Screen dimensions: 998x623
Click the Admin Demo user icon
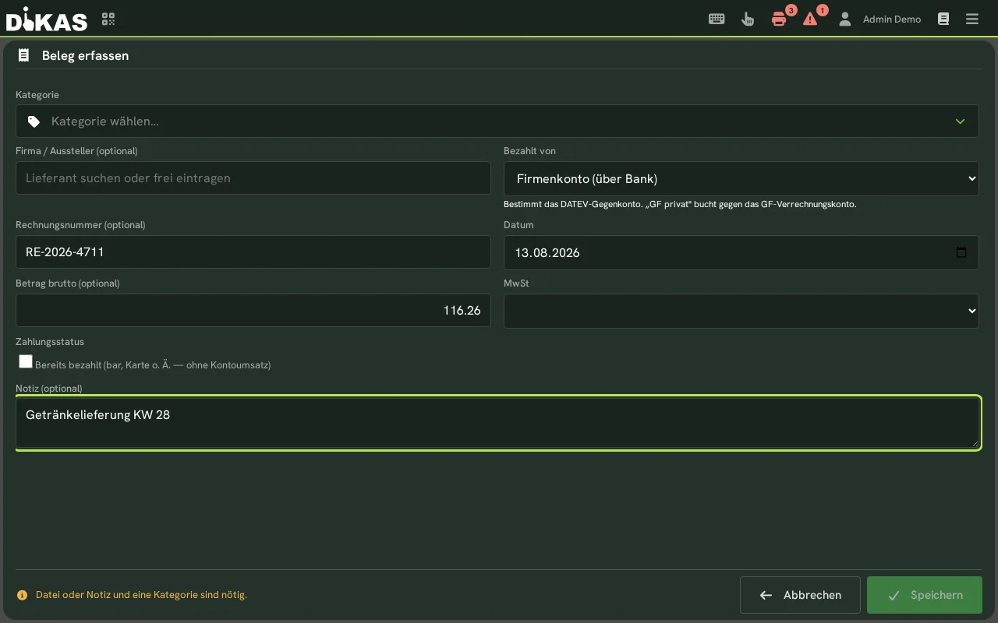[x=844, y=19]
